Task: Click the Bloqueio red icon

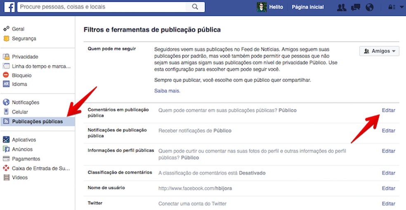Action: point(6,75)
